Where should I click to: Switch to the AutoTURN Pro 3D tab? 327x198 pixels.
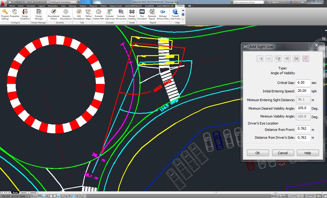165,6
